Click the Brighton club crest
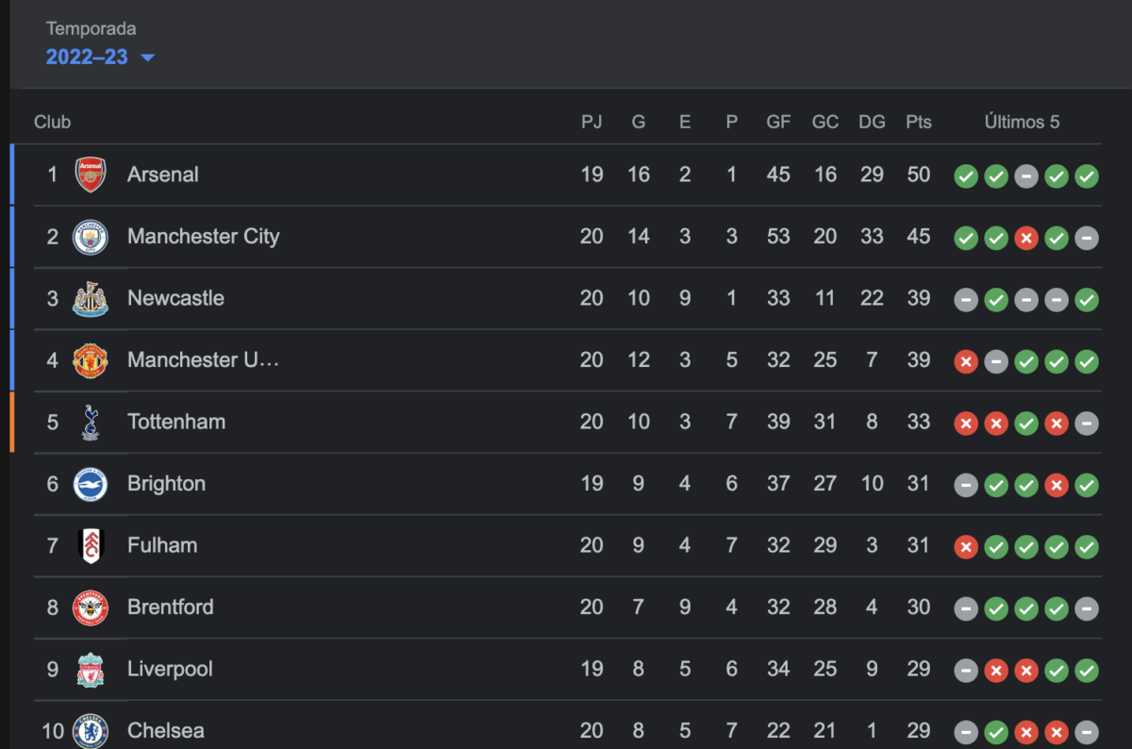Viewport: 1132px width, 749px height. 91,484
